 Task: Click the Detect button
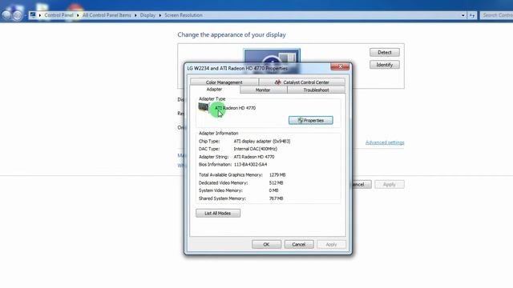(x=385, y=52)
